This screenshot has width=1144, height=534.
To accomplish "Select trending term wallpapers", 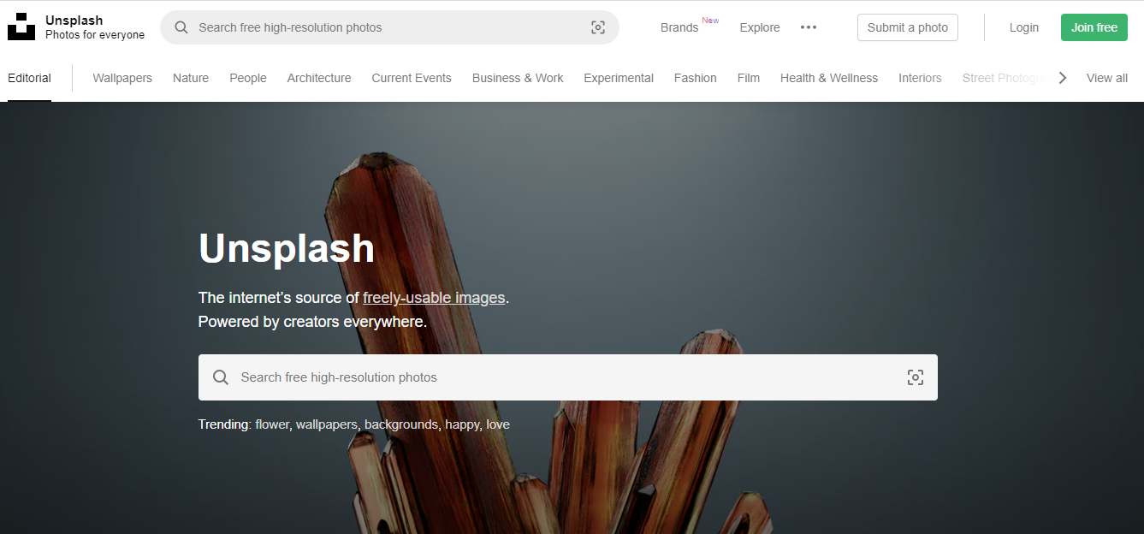I will click(x=327, y=424).
